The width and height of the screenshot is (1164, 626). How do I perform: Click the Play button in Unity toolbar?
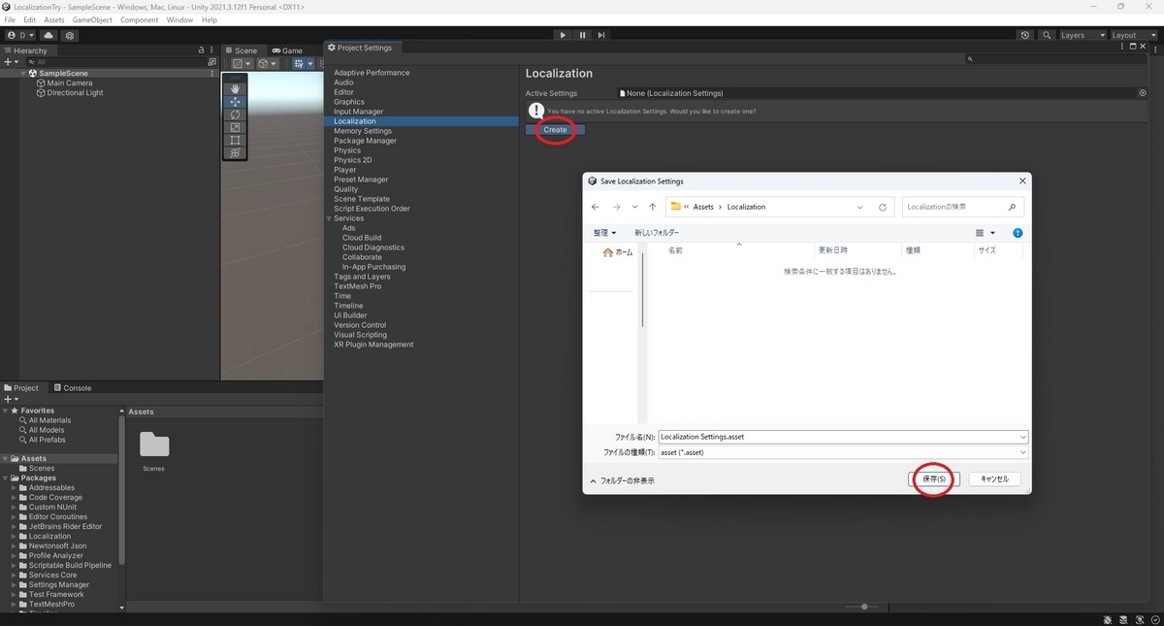[563, 35]
